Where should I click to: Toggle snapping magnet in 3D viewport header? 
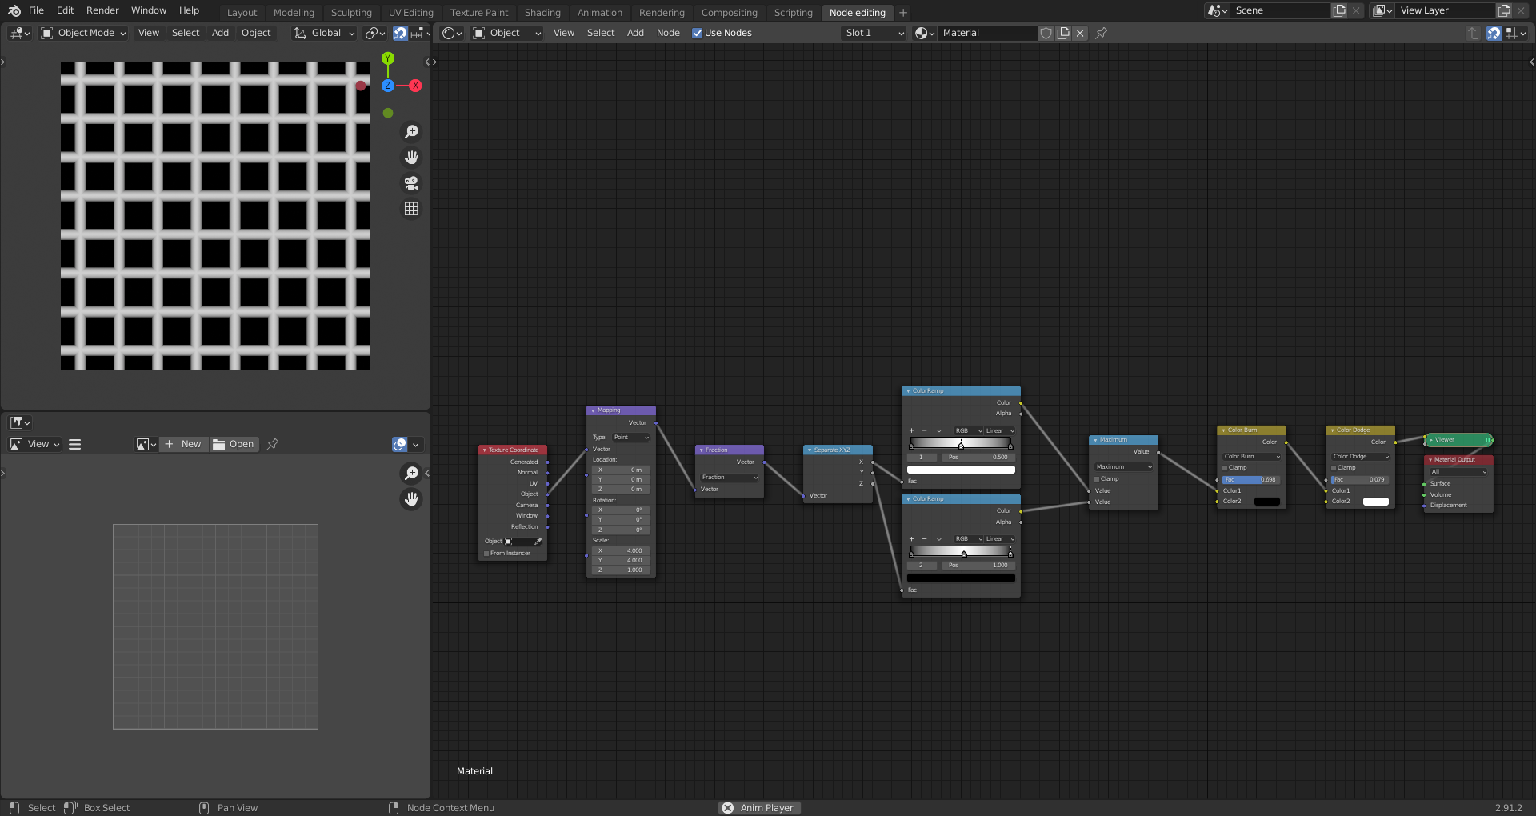pyautogui.click(x=400, y=33)
